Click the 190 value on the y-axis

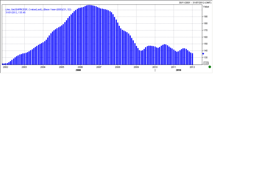[x=205, y=17]
